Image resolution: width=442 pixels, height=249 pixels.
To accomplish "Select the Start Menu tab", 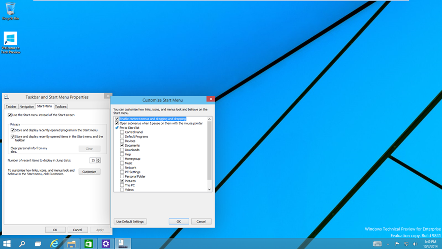I will (44, 106).
